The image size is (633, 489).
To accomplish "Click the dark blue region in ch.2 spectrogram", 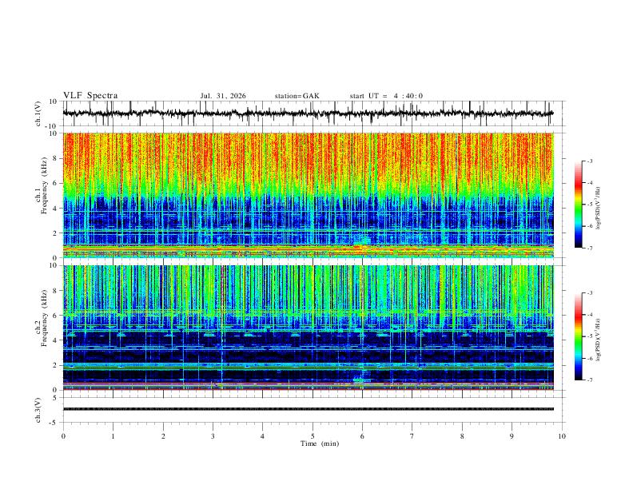I will (308, 355).
